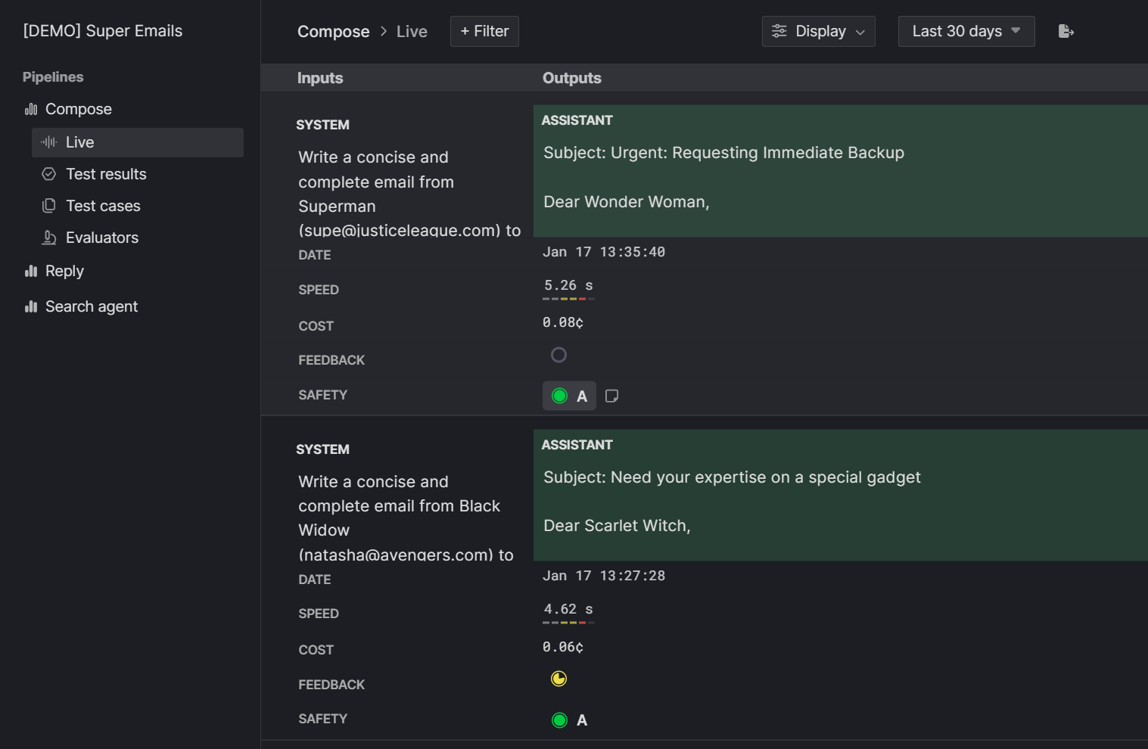Click the Evaluators microscope icon
Image resolution: width=1148 pixels, height=749 pixels.
tap(49, 238)
